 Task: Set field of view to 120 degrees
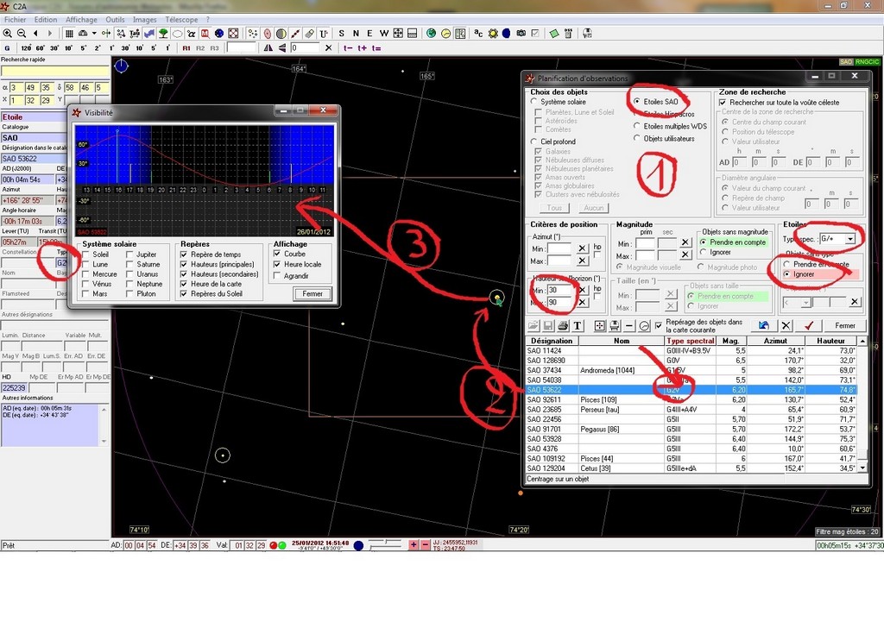click(x=26, y=47)
